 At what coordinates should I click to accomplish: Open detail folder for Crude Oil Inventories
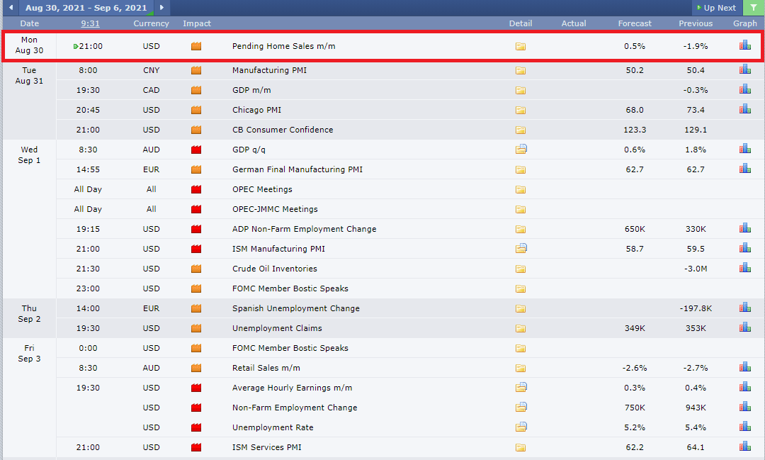point(521,269)
